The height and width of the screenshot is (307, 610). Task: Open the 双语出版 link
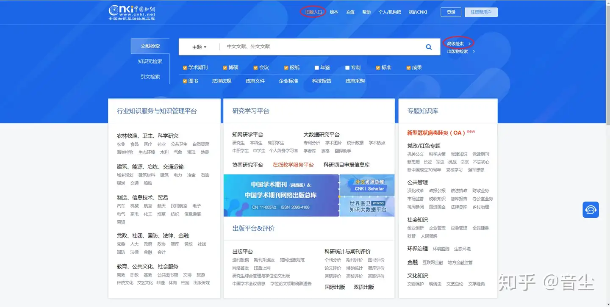[364, 287]
